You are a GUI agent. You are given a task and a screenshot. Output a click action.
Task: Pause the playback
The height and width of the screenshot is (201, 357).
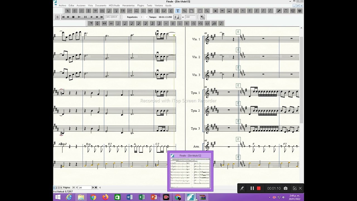85,17
